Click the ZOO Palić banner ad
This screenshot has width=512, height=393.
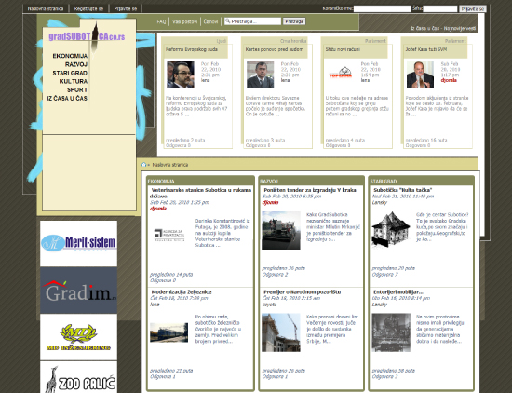tap(78, 378)
